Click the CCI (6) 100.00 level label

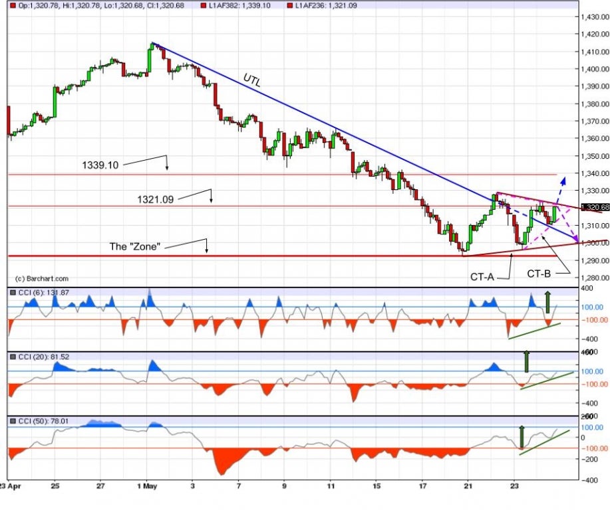[x=592, y=307]
